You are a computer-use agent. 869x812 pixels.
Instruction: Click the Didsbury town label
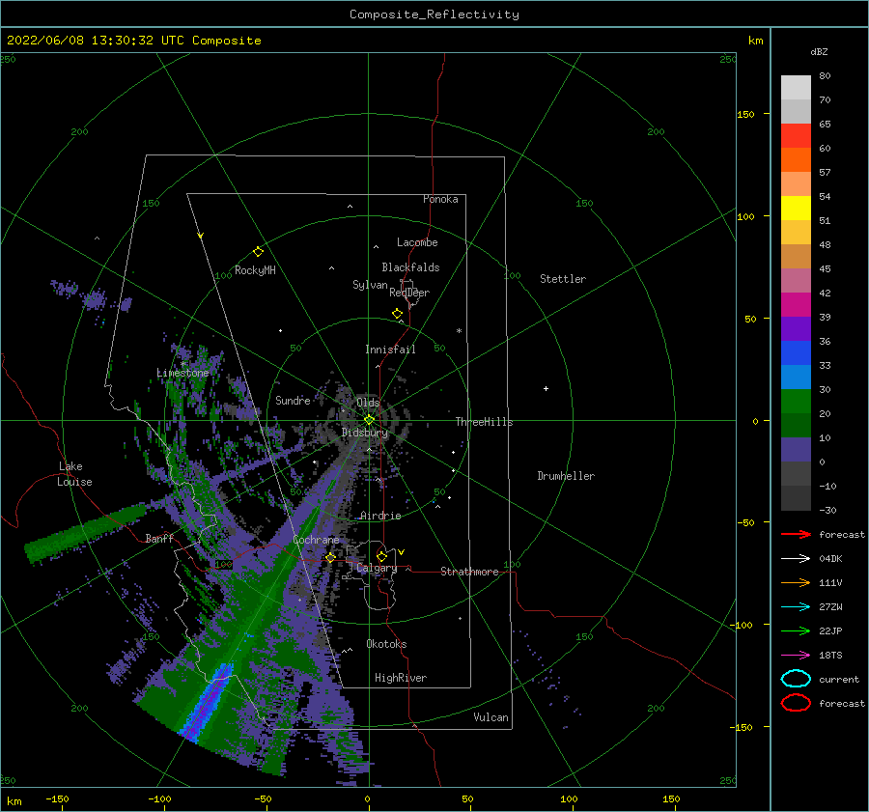365,433
